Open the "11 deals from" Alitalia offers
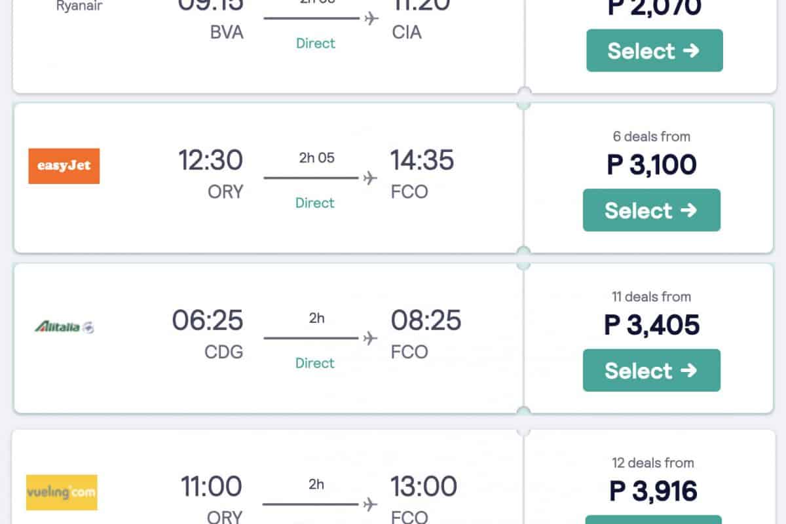 (651, 297)
